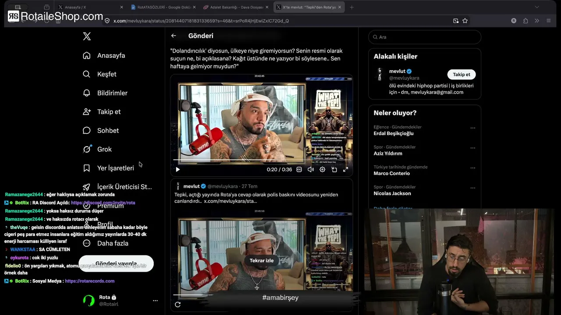This screenshot has width=561, height=315.
Task: Open the browser hamburger menu
Action: (549, 21)
